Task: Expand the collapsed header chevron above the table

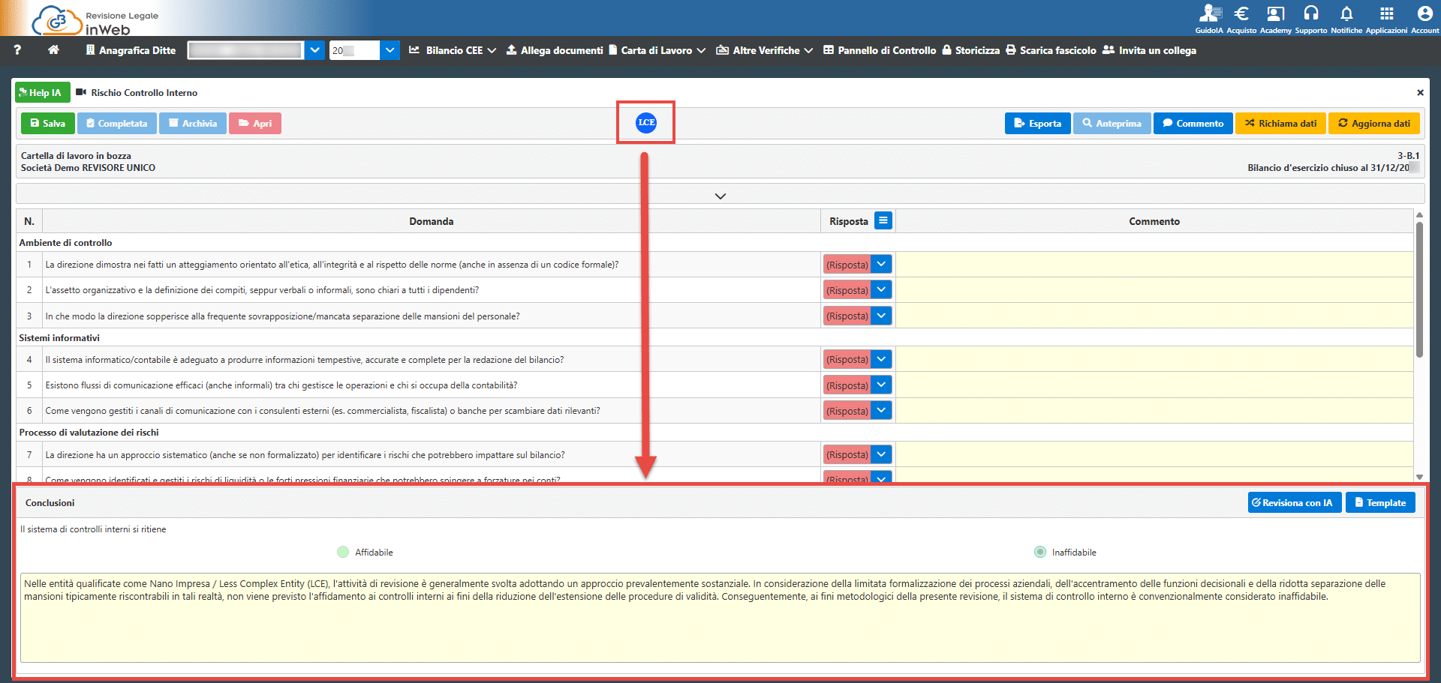Action: [720, 196]
